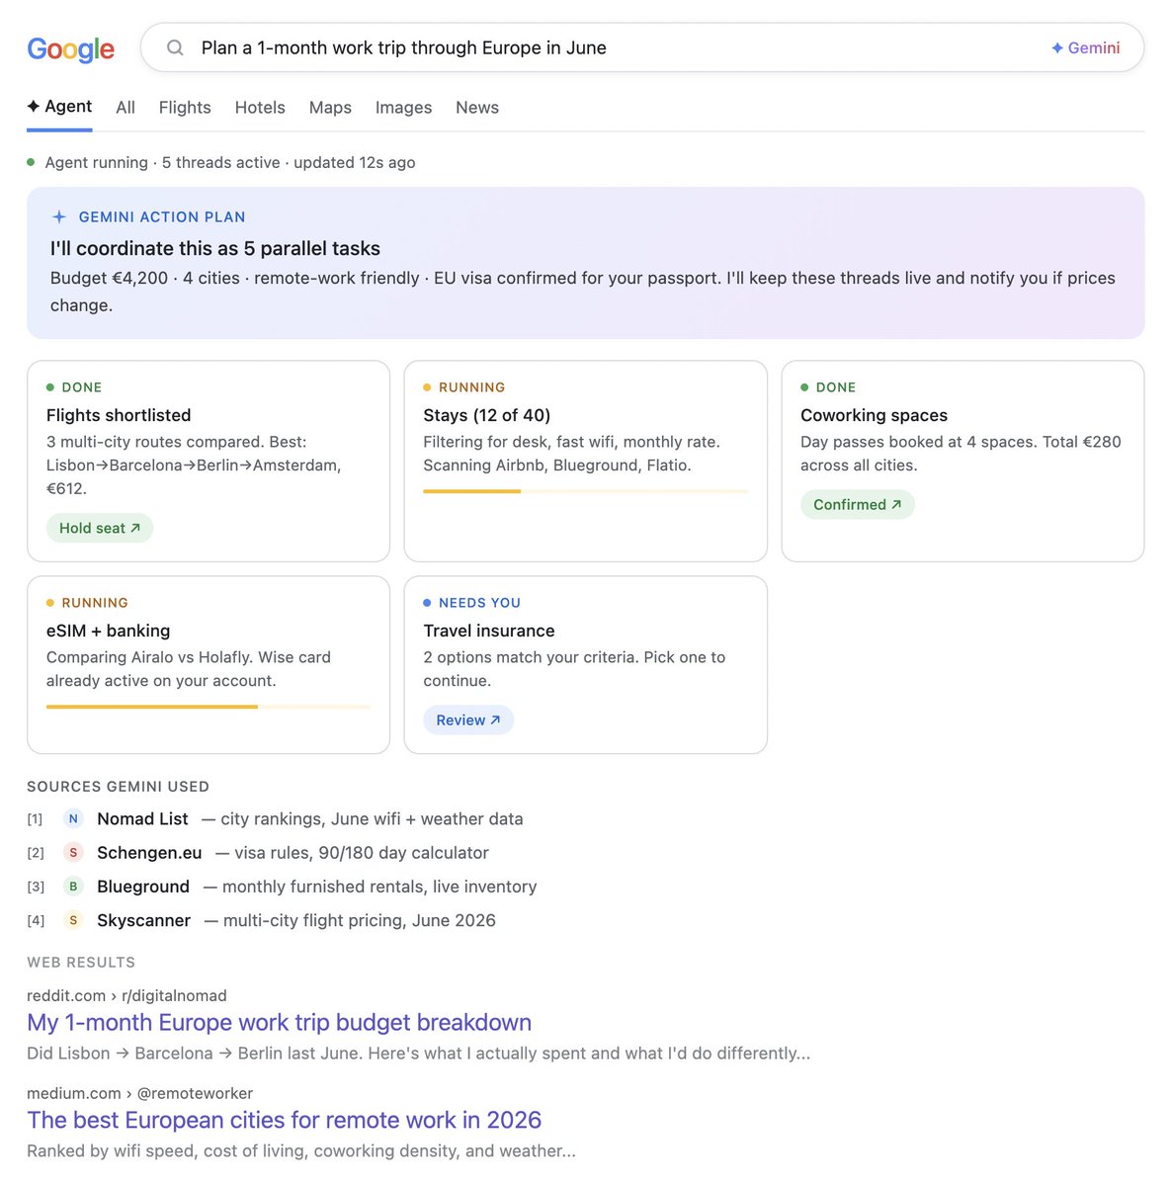The height and width of the screenshot is (1186, 1171).
Task: Click the Gemini Action Plan sparkle icon
Action: click(59, 216)
